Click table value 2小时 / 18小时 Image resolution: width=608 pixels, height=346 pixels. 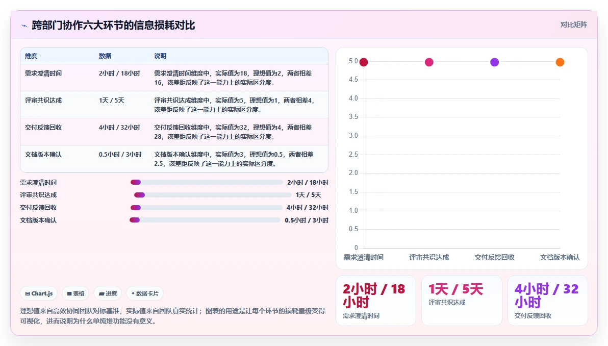point(119,73)
